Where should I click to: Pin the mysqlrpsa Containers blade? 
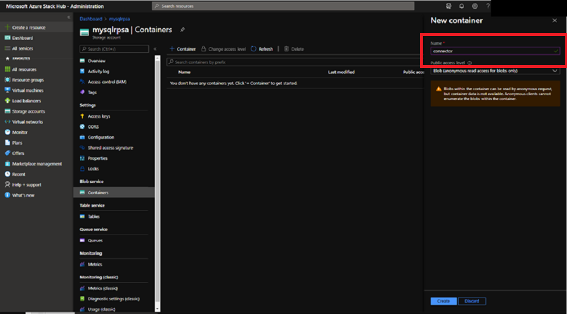182,30
